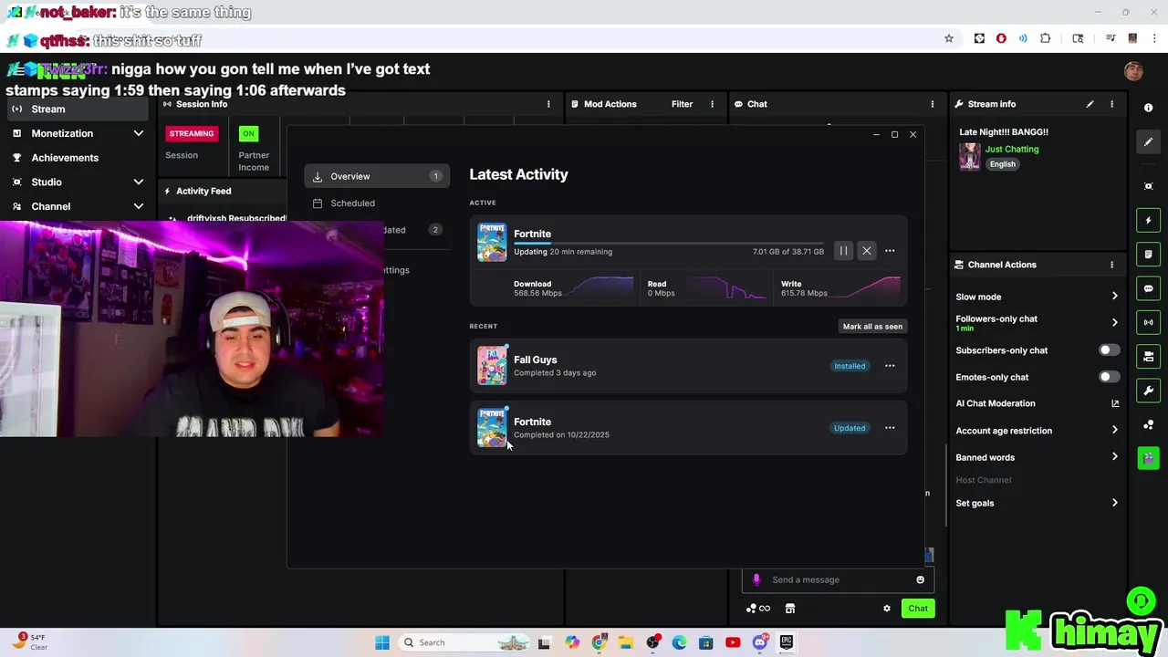Pause the Fortnite update download

click(843, 251)
